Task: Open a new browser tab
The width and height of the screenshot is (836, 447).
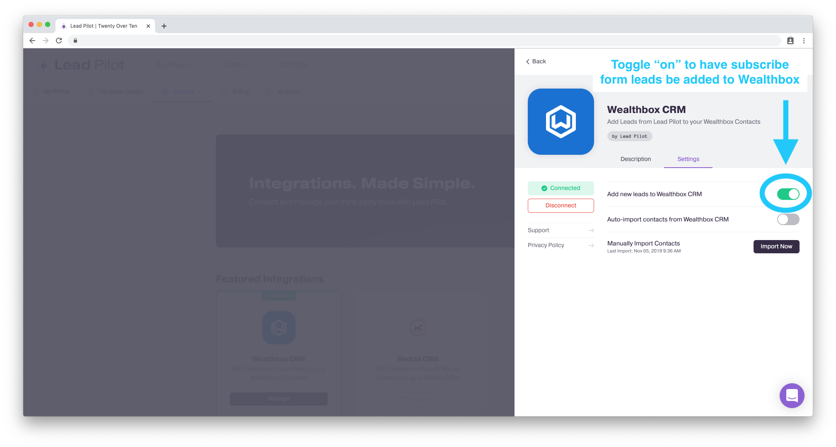Action: (x=164, y=26)
